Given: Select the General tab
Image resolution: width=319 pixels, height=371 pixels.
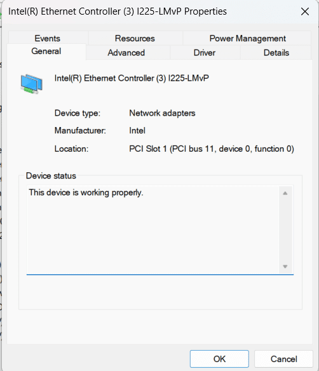Looking at the screenshot, I should (46, 51).
